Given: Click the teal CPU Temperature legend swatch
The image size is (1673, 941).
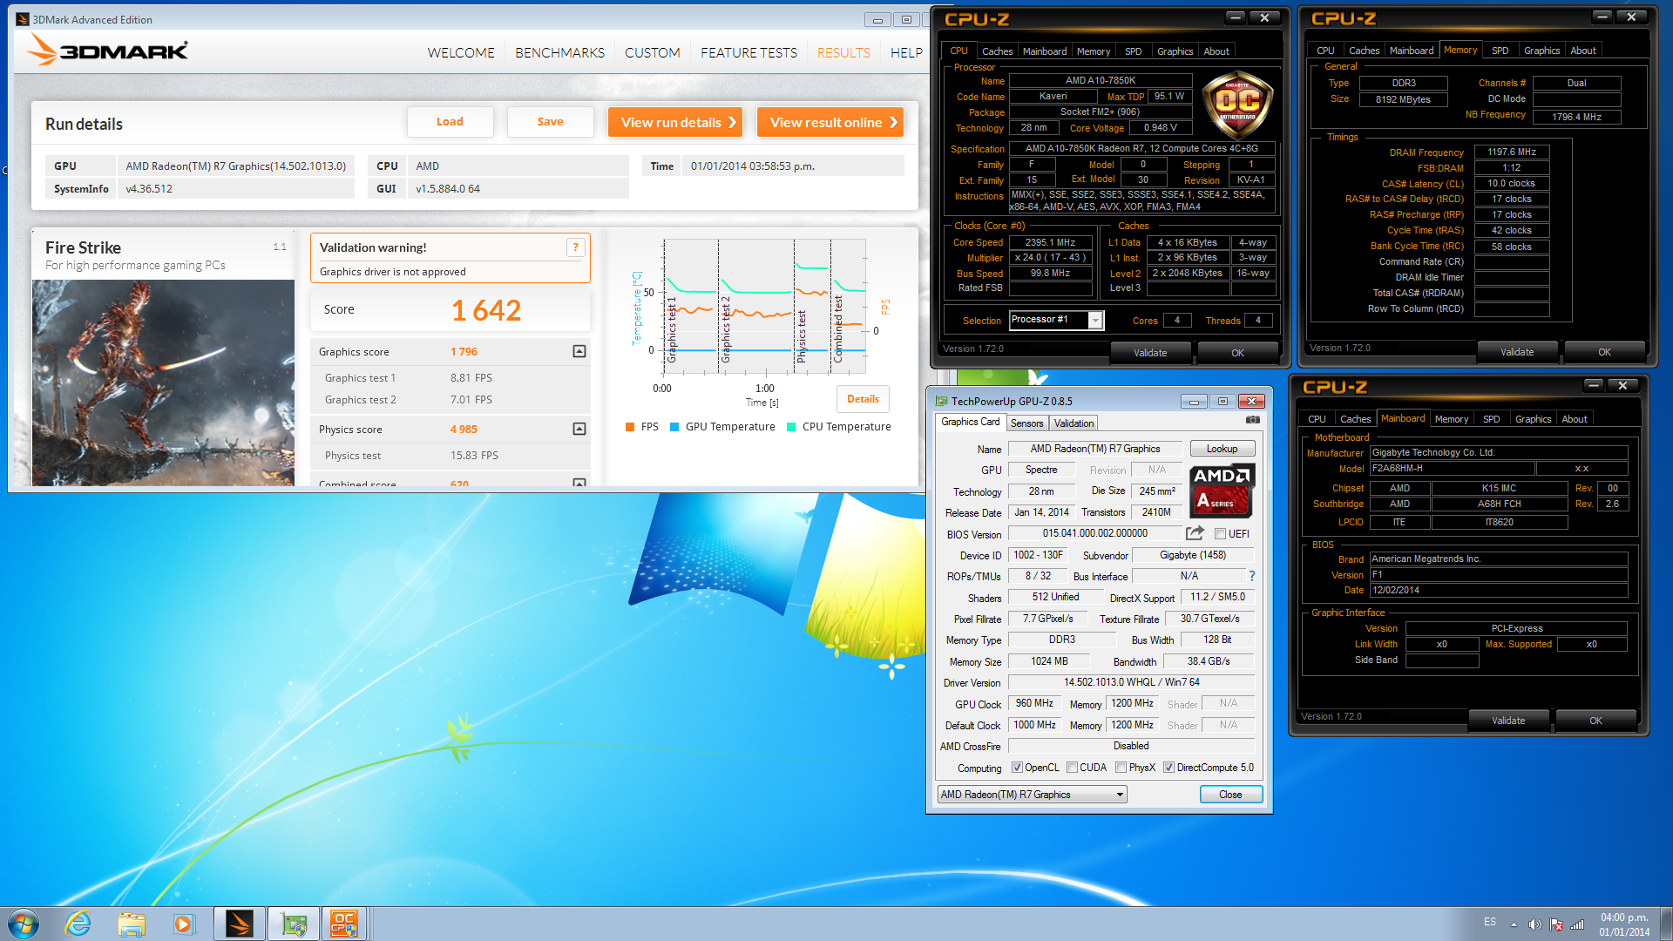Looking at the screenshot, I should 791,427.
